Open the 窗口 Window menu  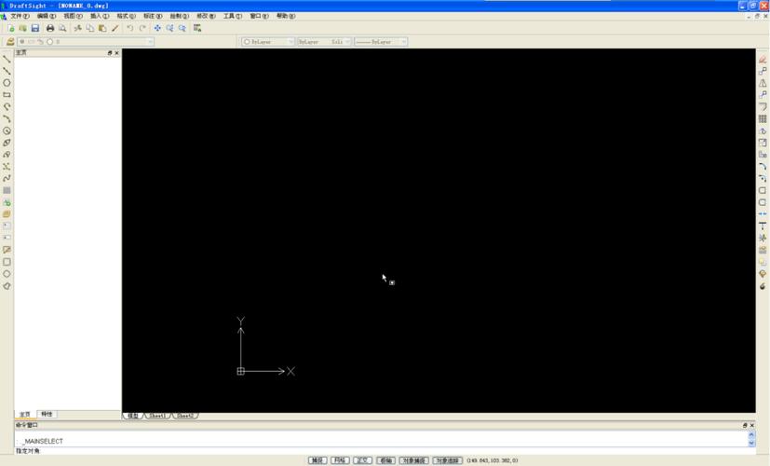pyautogui.click(x=259, y=16)
